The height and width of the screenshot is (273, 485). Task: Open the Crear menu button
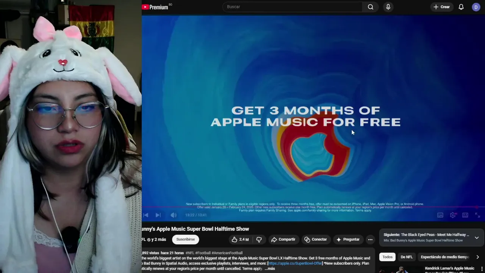pyautogui.click(x=442, y=7)
